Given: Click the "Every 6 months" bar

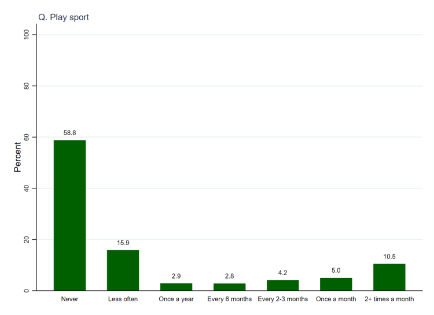Looking at the screenshot, I should [229, 287].
